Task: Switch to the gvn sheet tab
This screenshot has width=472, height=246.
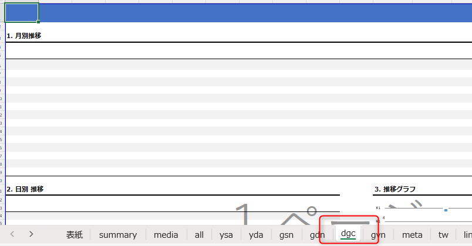Action: pos(378,235)
